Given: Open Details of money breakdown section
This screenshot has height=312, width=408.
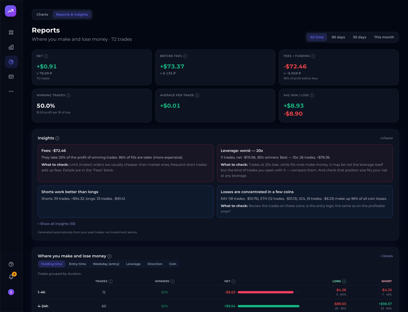Looking at the screenshot, I should (x=387, y=256).
